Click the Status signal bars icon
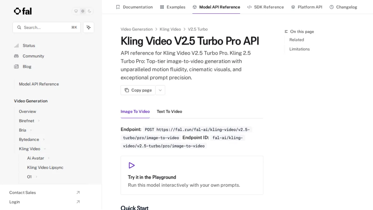 (x=16, y=45)
